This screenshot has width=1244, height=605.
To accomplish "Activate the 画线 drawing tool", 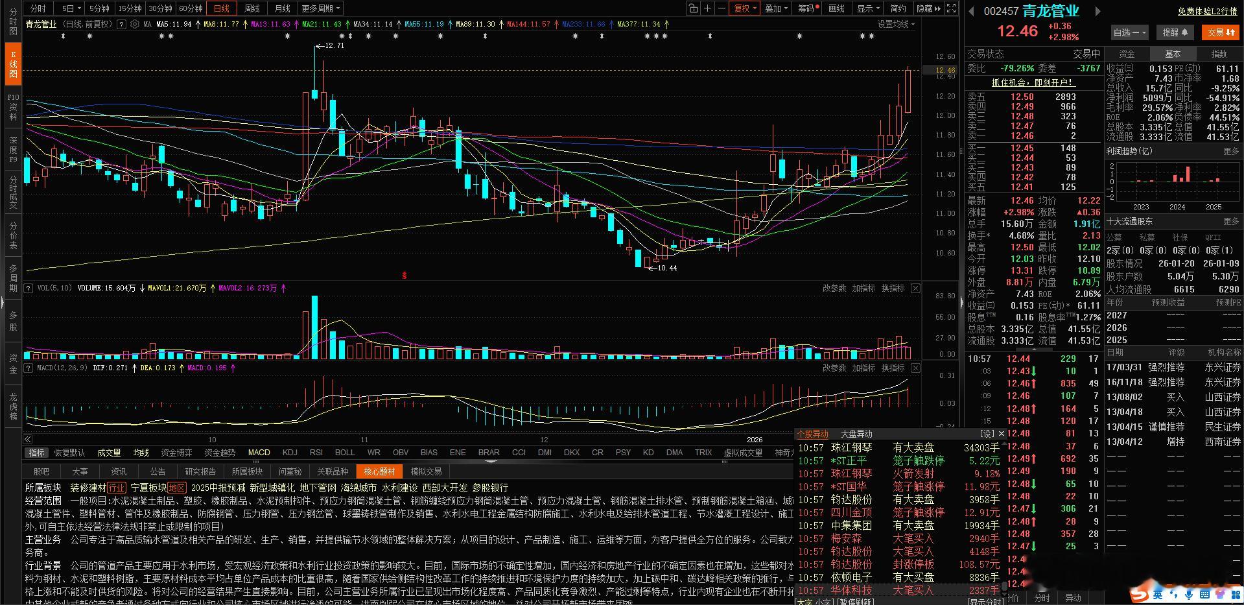I will [x=837, y=8].
